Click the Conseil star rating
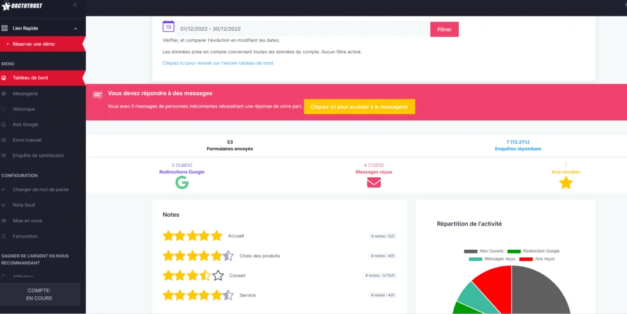Viewport: 627px width, 314px height. (193, 276)
